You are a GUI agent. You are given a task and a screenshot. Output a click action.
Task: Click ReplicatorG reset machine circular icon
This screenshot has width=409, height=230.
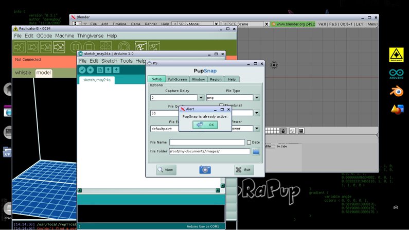point(123,47)
